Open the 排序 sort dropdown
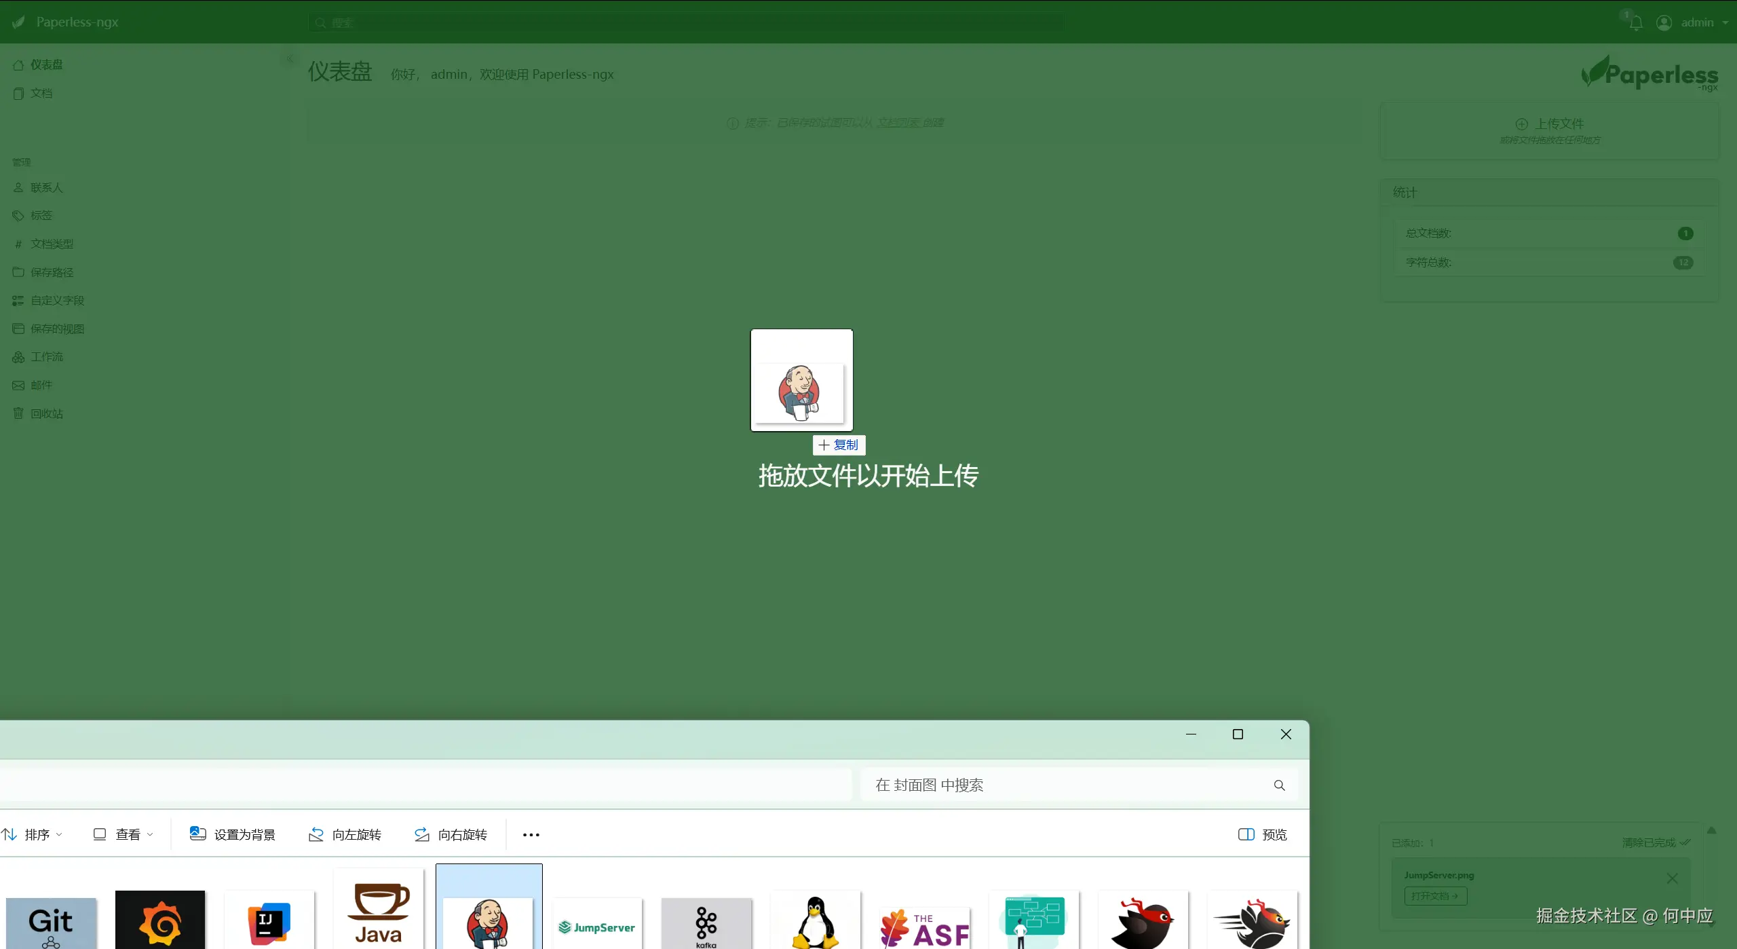Image resolution: width=1737 pixels, height=949 pixels. pos(33,834)
